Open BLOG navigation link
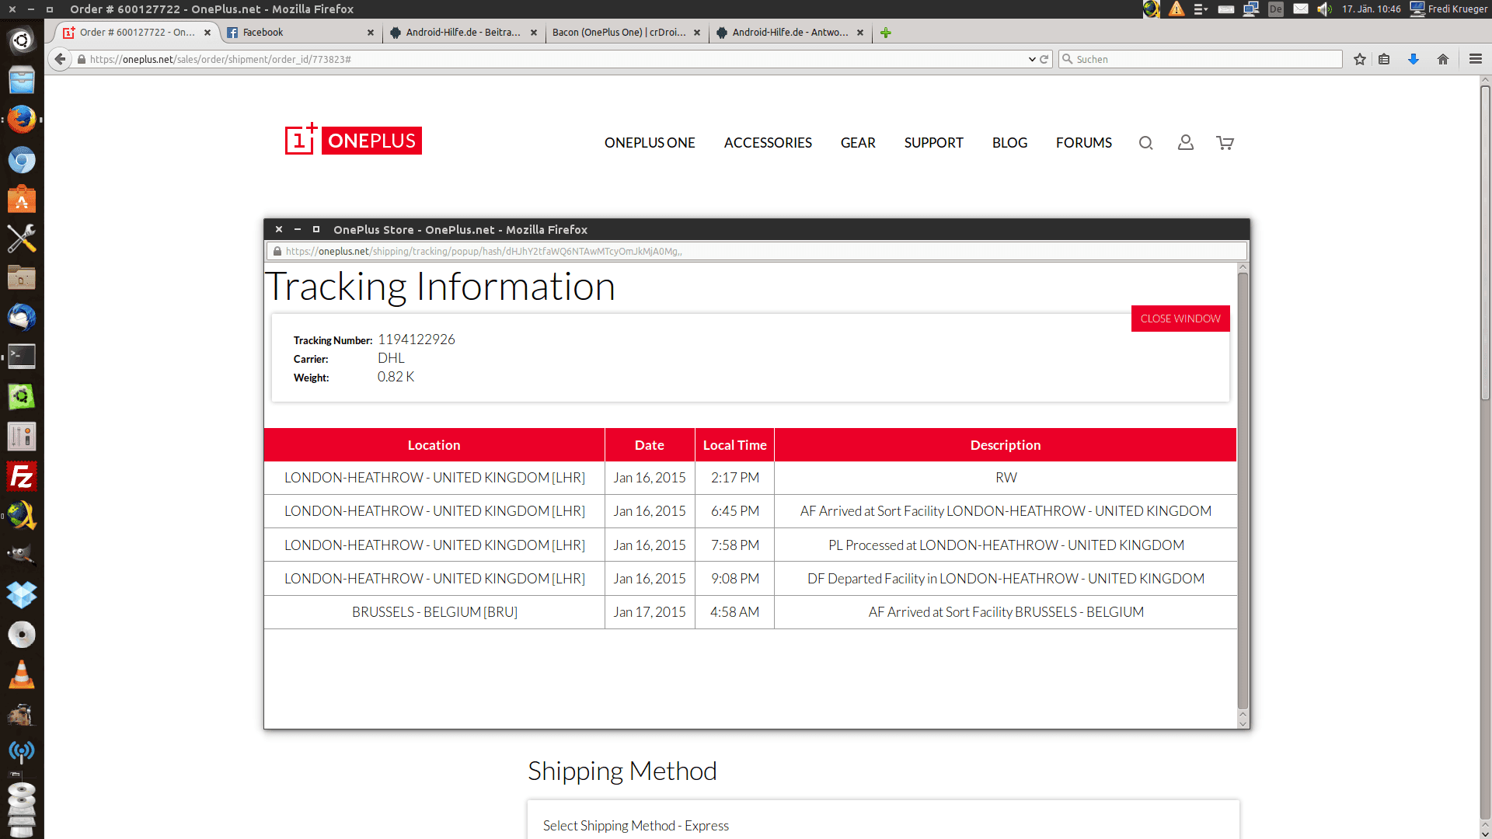Image resolution: width=1492 pixels, height=839 pixels. click(1009, 143)
